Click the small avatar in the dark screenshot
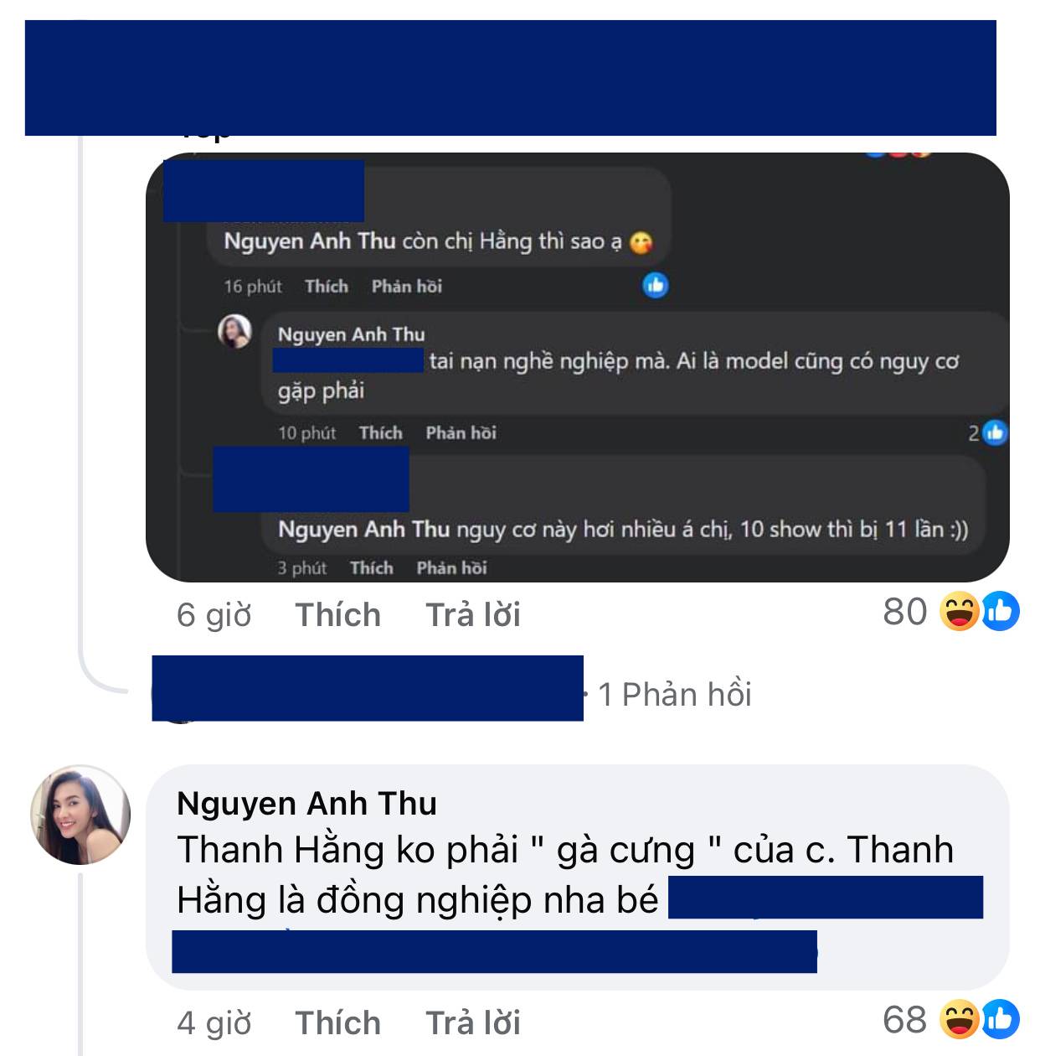The height and width of the screenshot is (1056, 1040). pyautogui.click(x=234, y=331)
